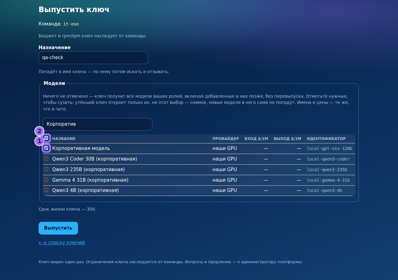Click identifier local-gemma-4-31b

click(x=328, y=180)
